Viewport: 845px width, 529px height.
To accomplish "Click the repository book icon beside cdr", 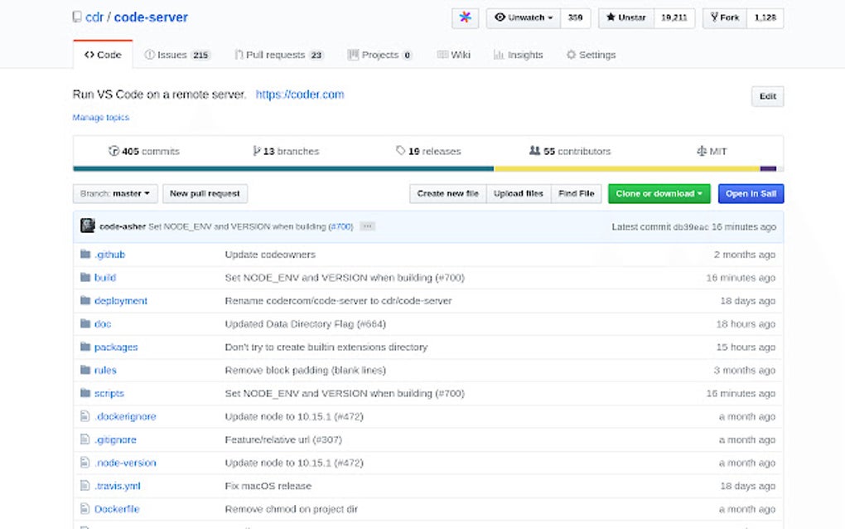I will coord(78,16).
